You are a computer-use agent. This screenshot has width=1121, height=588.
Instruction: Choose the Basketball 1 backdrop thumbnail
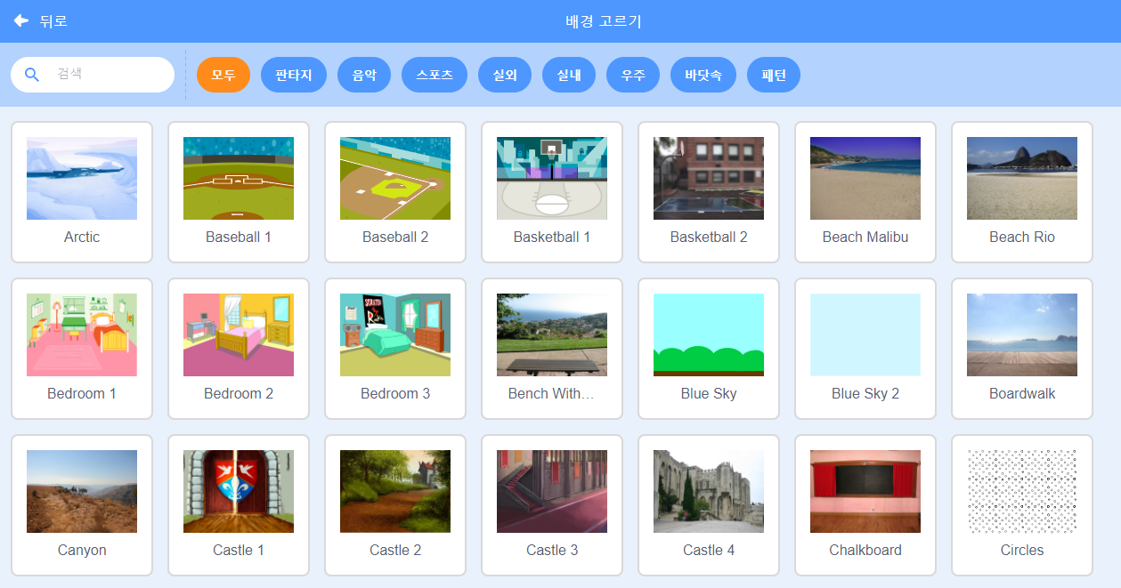(552, 178)
